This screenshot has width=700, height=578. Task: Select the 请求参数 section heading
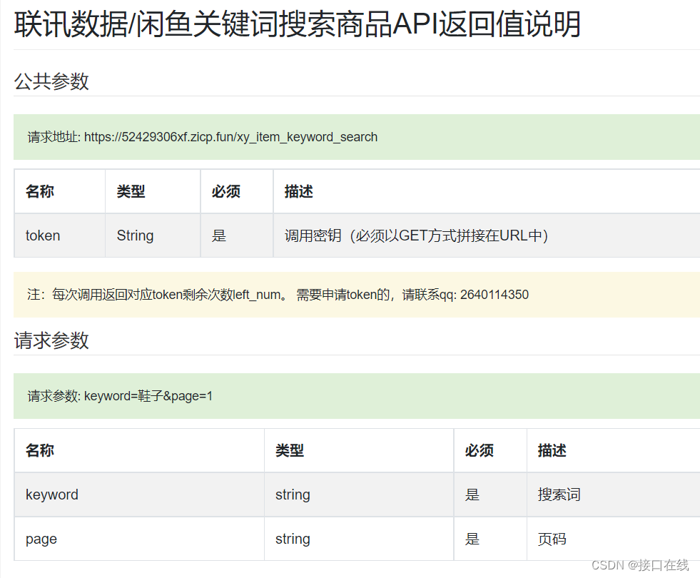[x=51, y=340]
